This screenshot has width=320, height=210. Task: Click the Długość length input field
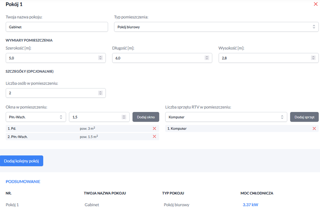click(157, 58)
